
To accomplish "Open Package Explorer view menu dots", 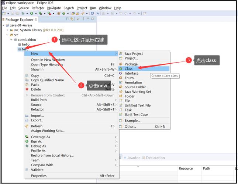I will [x=83, y=19].
